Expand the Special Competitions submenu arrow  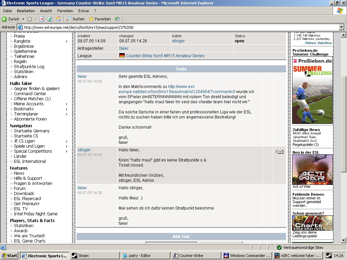click(67, 151)
